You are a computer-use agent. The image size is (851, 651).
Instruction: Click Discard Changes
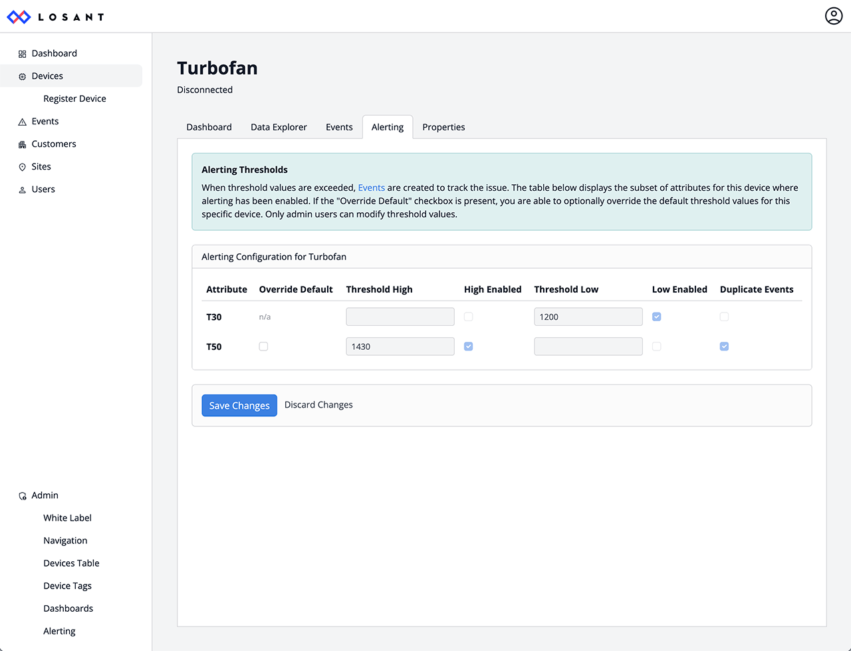pyautogui.click(x=318, y=404)
